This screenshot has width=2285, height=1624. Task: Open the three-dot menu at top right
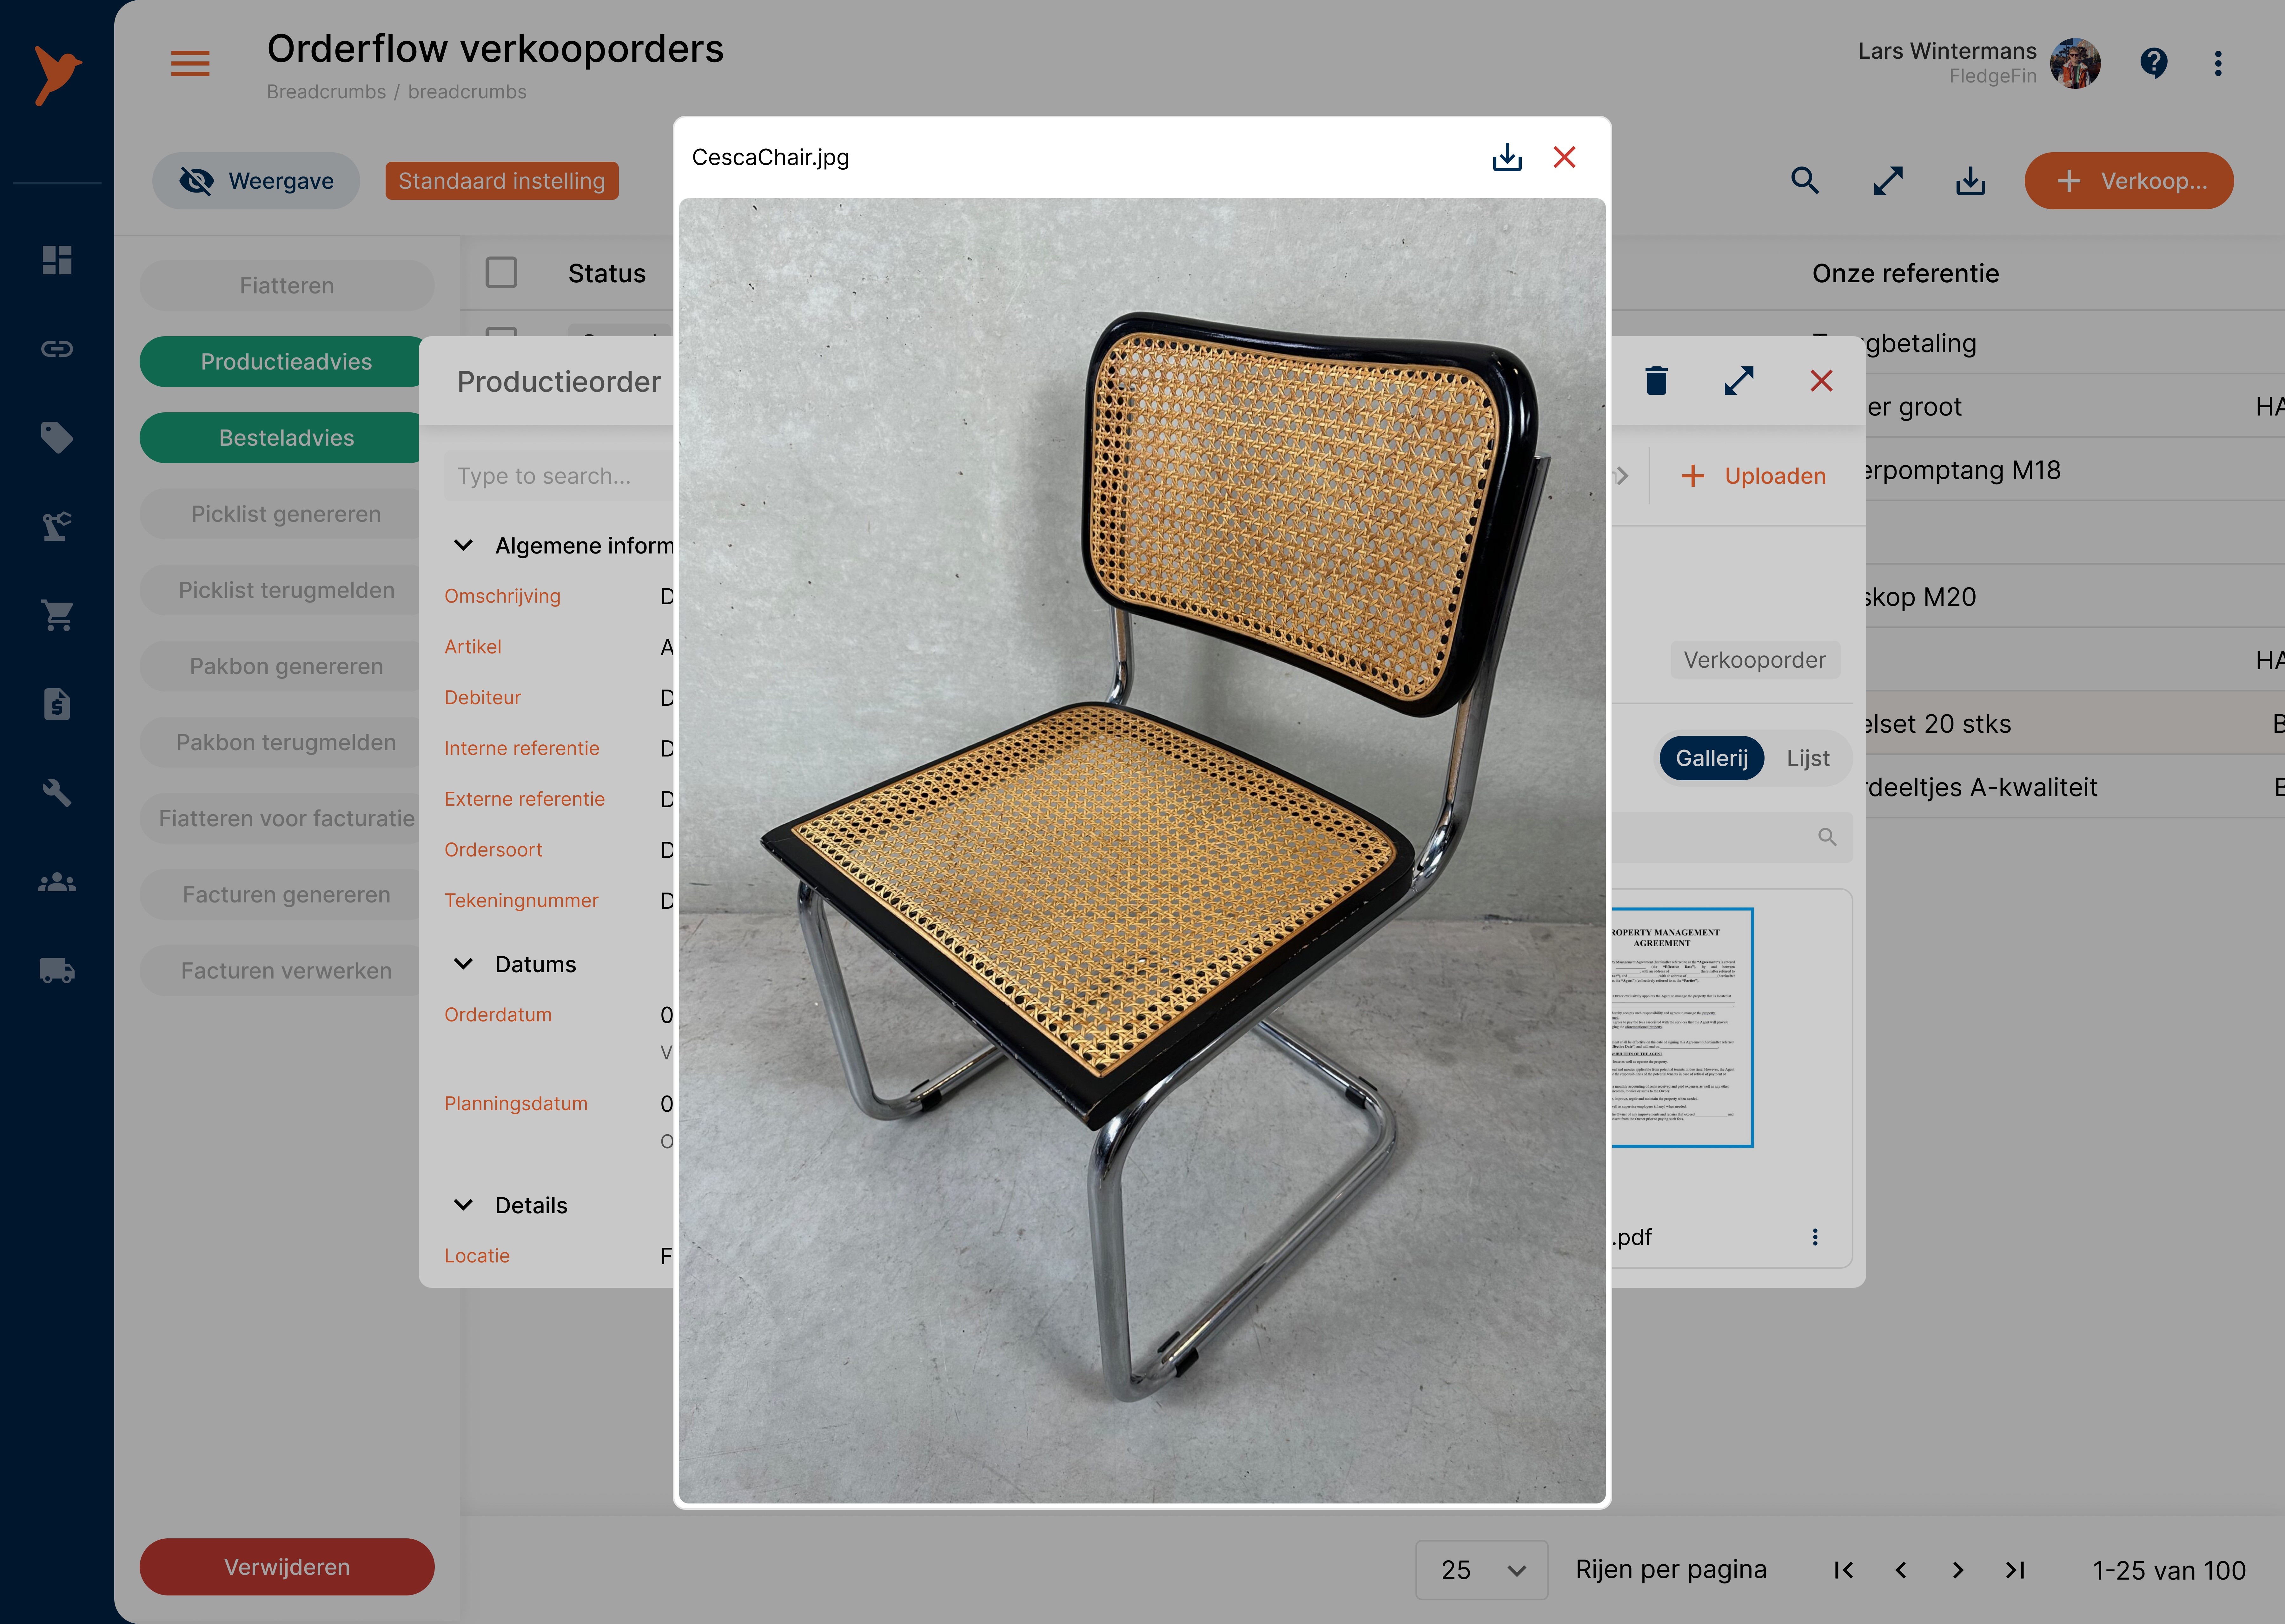2218,64
